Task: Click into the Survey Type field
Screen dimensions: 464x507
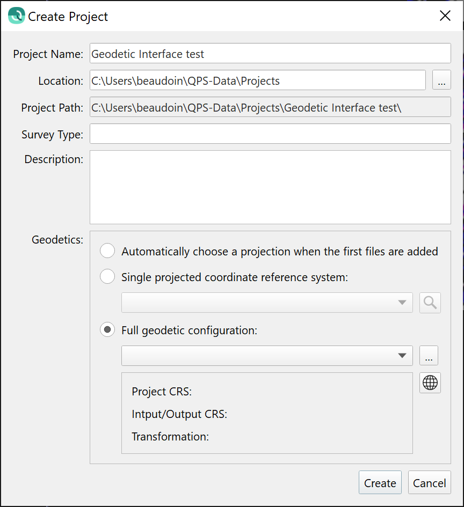Action: pyautogui.click(x=270, y=134)
